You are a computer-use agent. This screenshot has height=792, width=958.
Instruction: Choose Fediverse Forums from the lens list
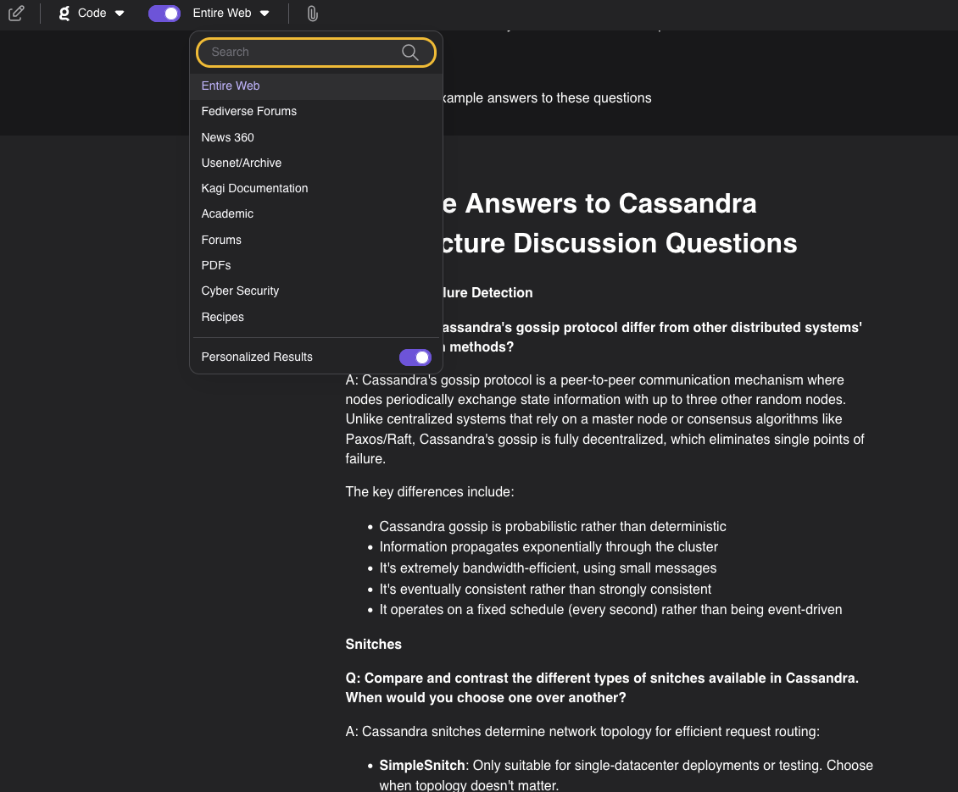pos(248,111)
